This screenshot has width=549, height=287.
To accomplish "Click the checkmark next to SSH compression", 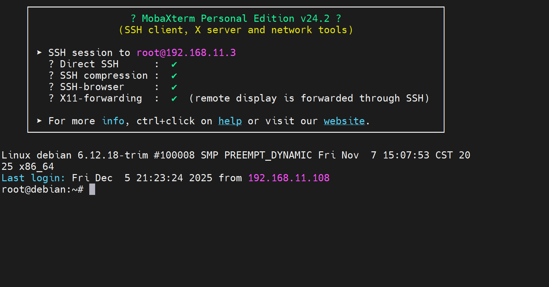I will 174,76.
